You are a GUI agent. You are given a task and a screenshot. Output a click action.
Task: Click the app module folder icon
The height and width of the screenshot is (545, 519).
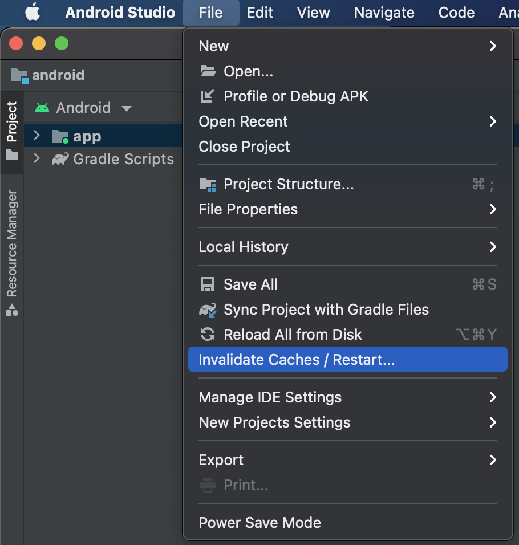[x=60, y=136]
